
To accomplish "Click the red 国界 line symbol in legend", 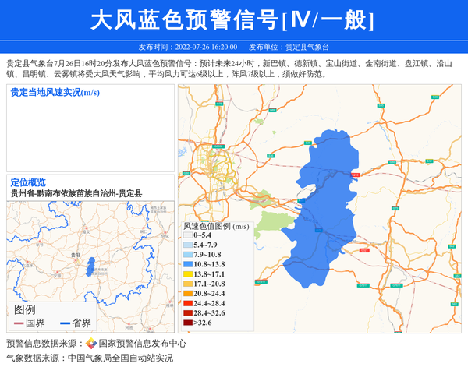I will [x=18, y=323].
